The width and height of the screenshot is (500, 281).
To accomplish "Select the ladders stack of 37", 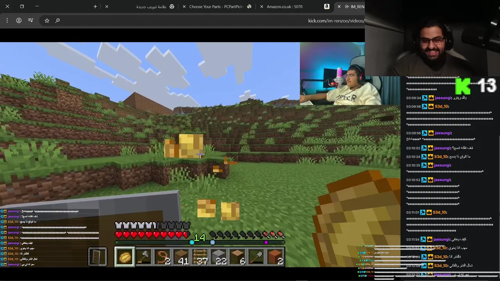I will point(201,257).
